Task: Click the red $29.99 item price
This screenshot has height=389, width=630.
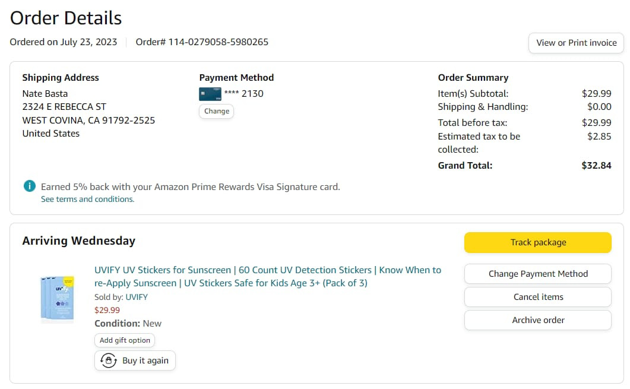Action: (x=107, y=310)
